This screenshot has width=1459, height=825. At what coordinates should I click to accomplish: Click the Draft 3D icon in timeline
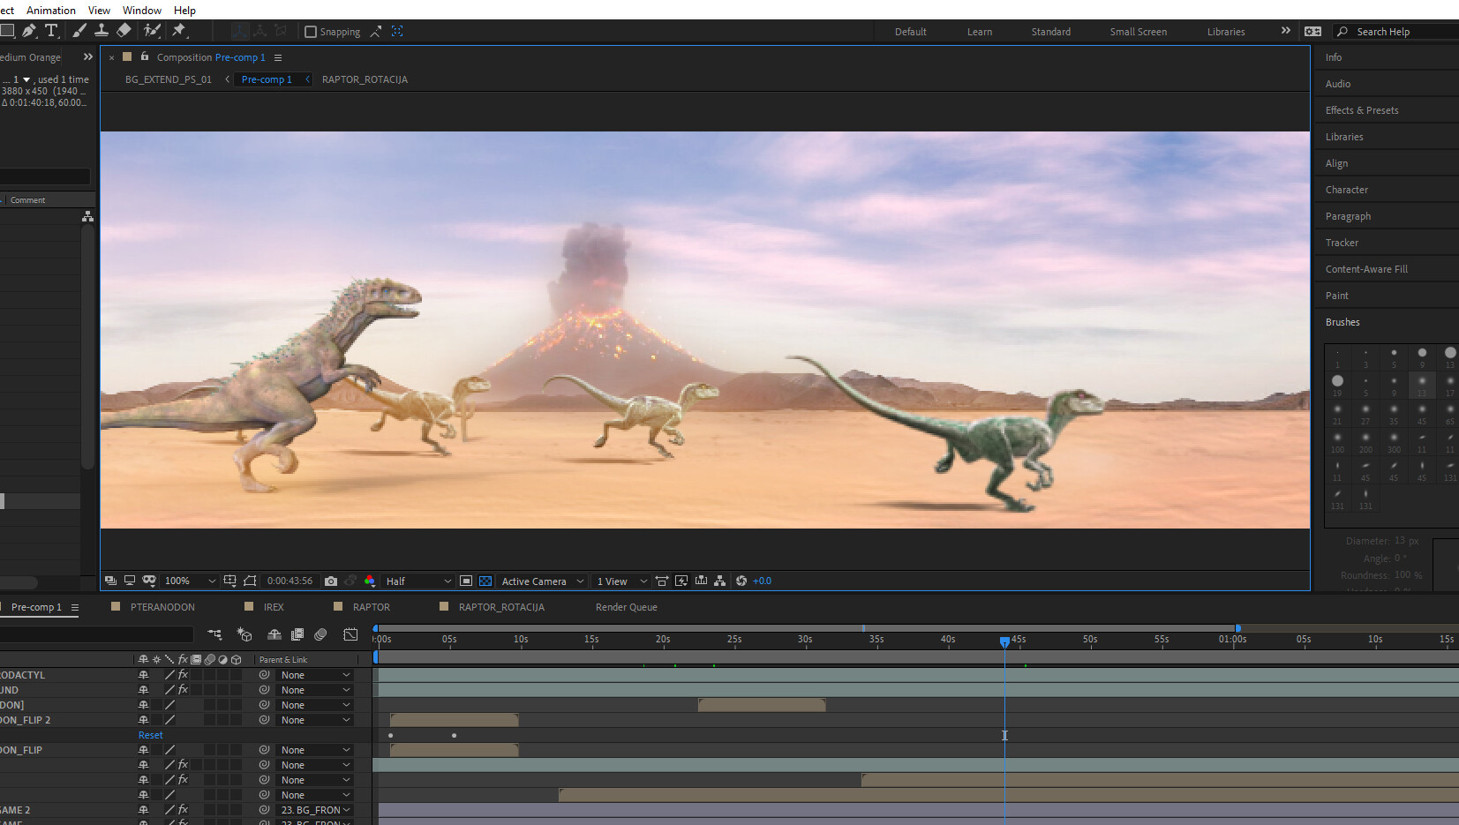tap(244, 634)
